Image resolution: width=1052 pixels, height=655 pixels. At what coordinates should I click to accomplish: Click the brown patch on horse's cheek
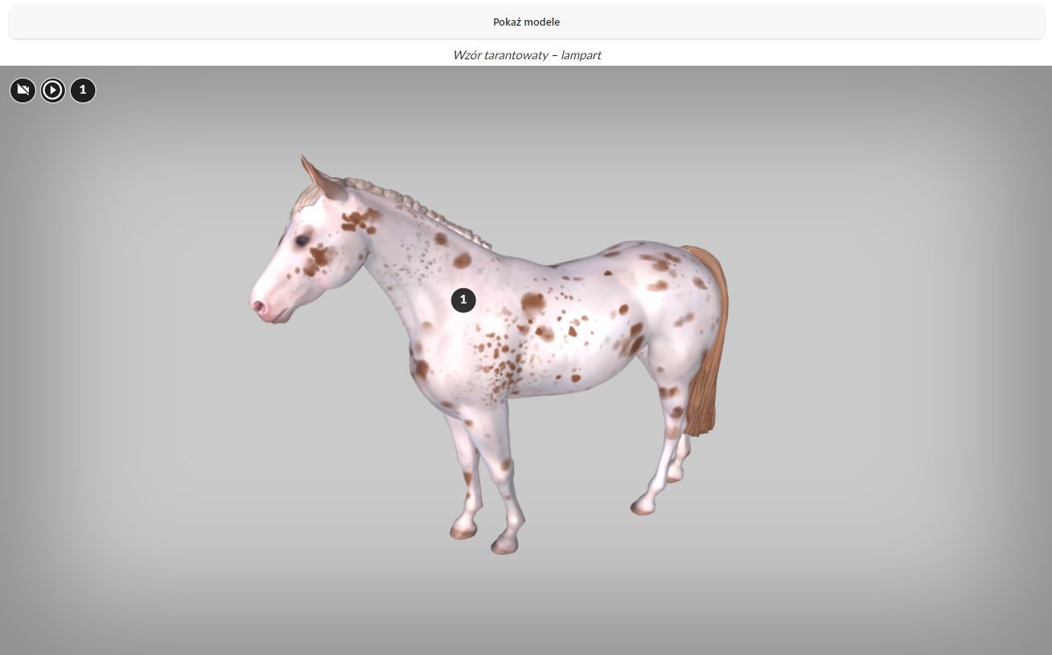pos(319,256)
